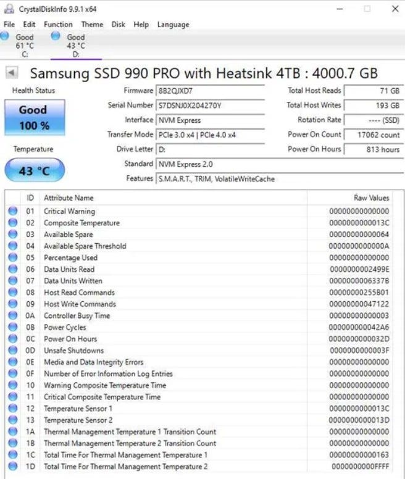Select Total Time For Thermal Management Temperature 1
Image resolution: width=405 pixels, height=479 pixels.
[125, 455]
